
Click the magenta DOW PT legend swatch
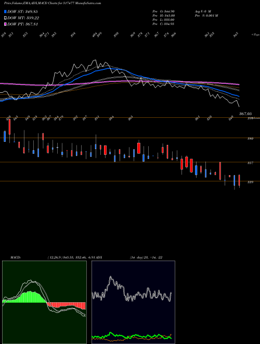click(5, 24)
